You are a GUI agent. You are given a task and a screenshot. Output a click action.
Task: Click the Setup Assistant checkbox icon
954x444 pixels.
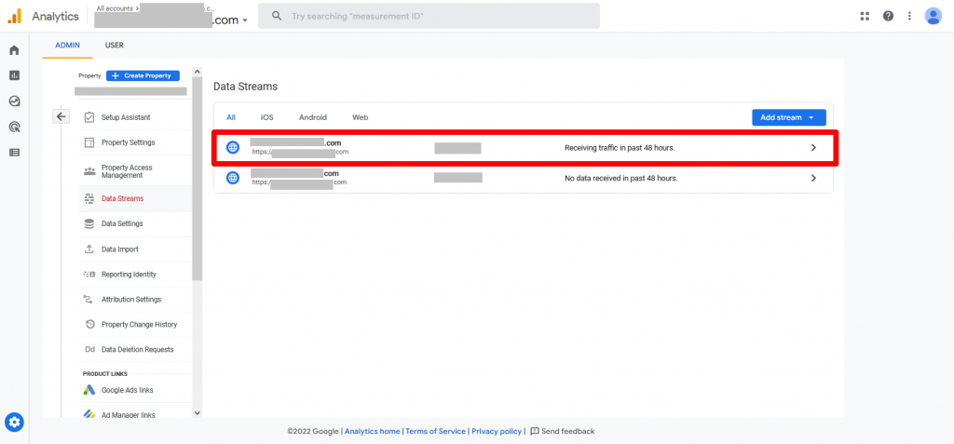(x=89, y=117)
